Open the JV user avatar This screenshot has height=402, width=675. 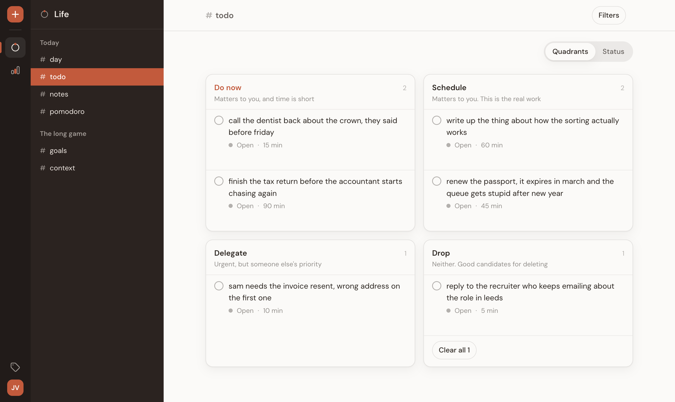pos(15,388)
